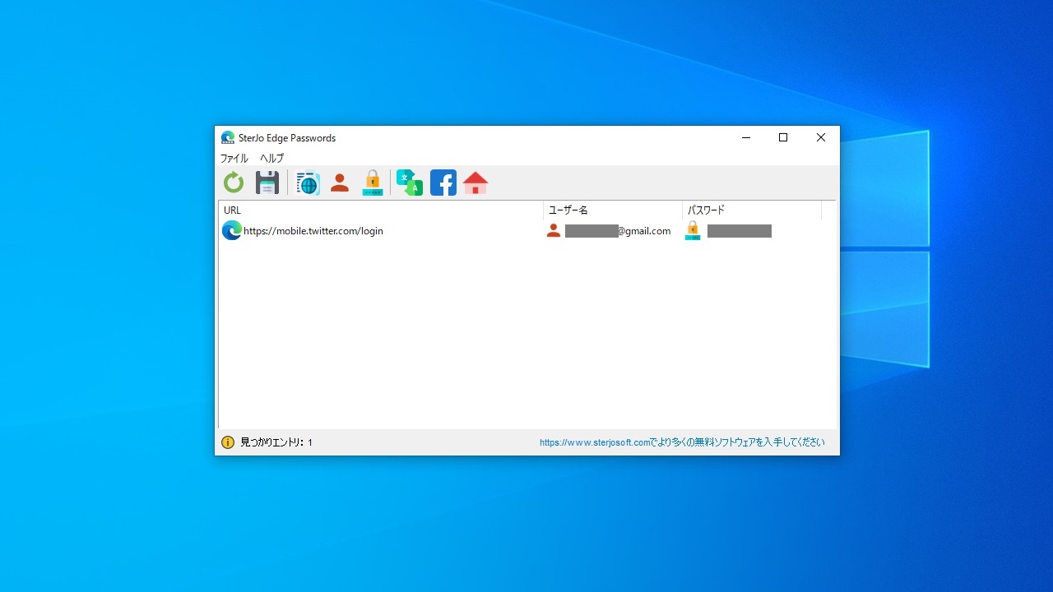Screen dimensions: 1053x592
Task: Sort by the ユーザー名 column header
Action: click(x=613, y=210)
